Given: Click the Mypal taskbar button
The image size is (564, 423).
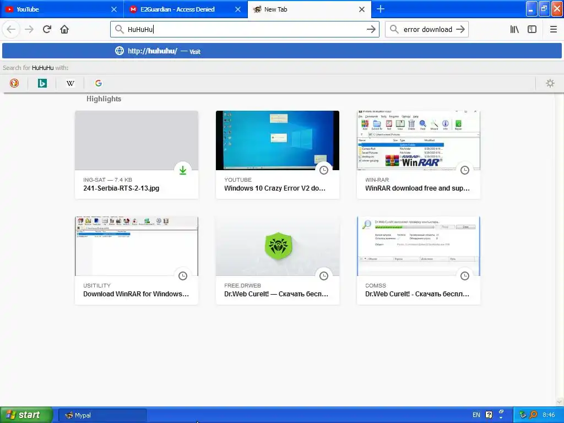Looking at the screenshot, I should click(x=102, y=415).
